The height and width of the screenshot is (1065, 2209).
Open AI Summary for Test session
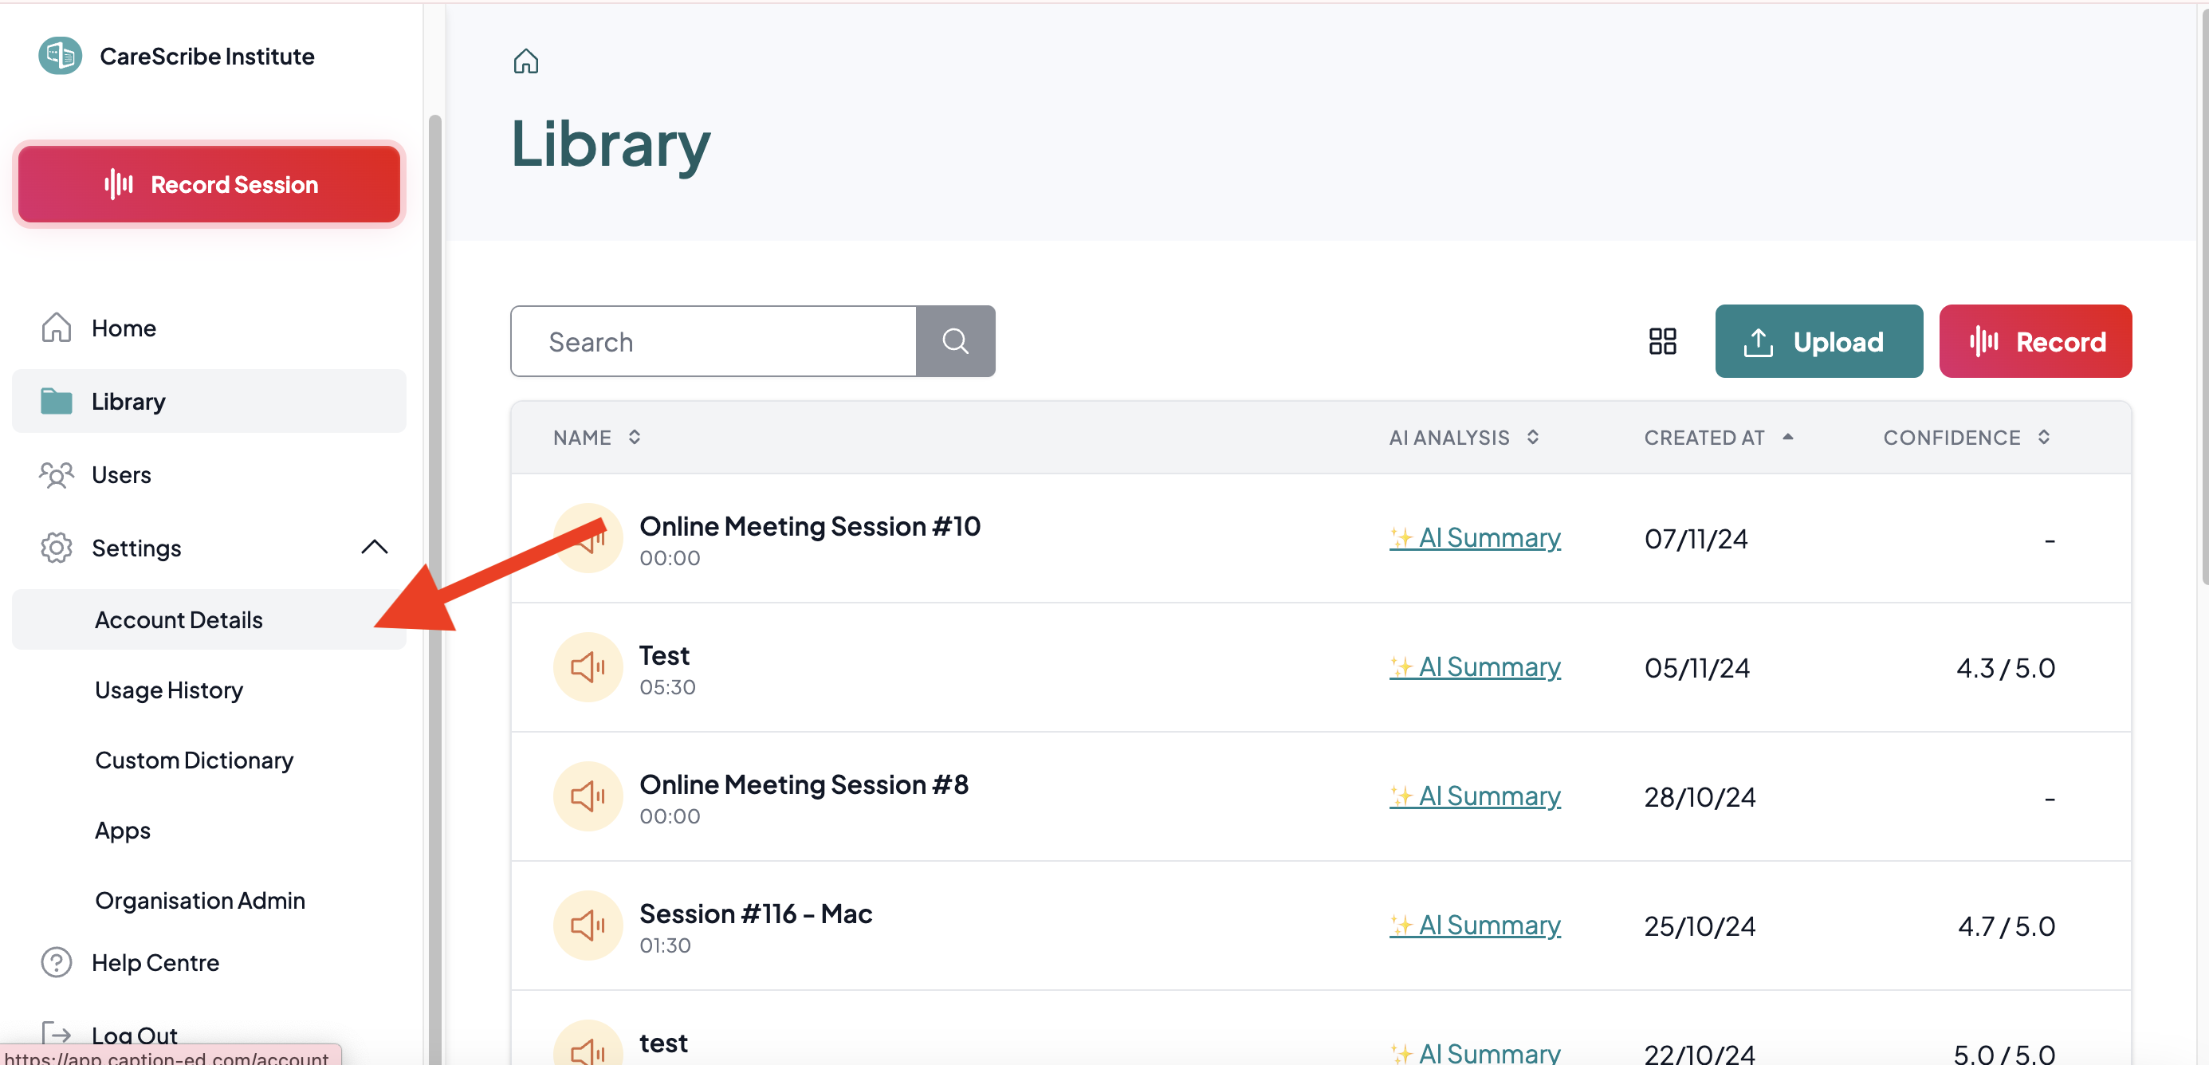tap(1475, 667)
